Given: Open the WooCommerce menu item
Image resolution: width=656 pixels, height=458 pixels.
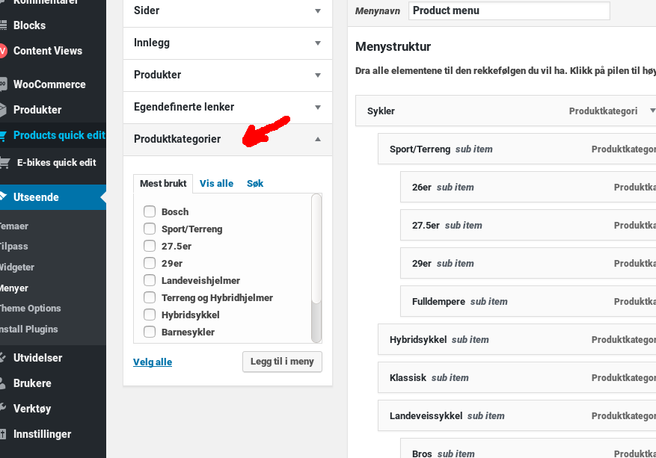Looking at the screenshot, I should (49, 84).
